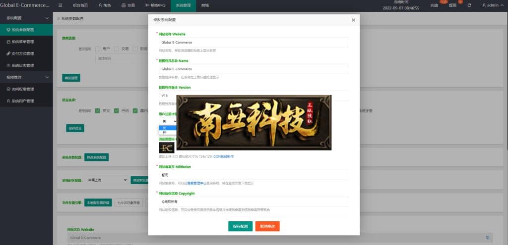The height and width of the screenshot is (245, 508).
Task: Uncheck the 墨西 language checkbox
Action: coord(135,110)
